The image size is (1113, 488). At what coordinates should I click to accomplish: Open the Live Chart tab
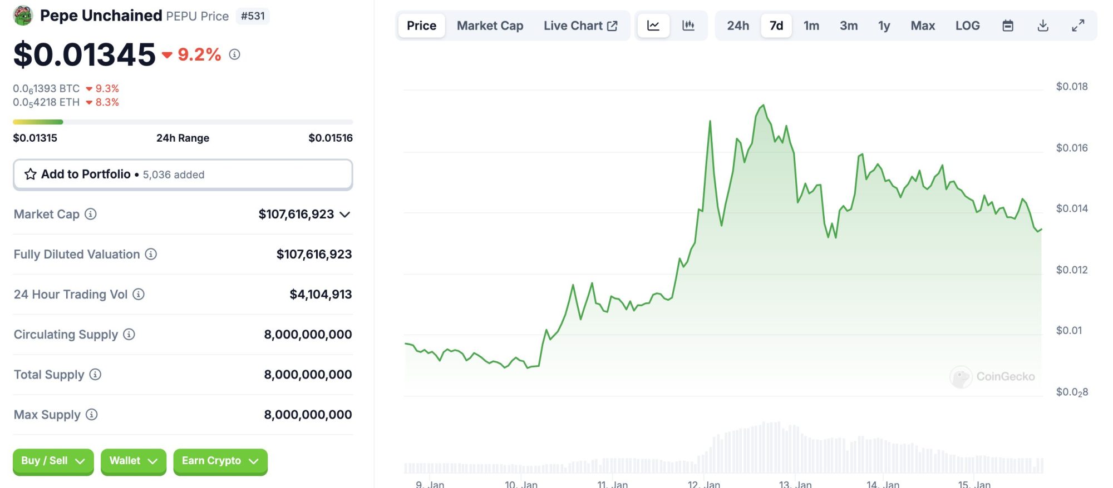click(x=580, y=26)
